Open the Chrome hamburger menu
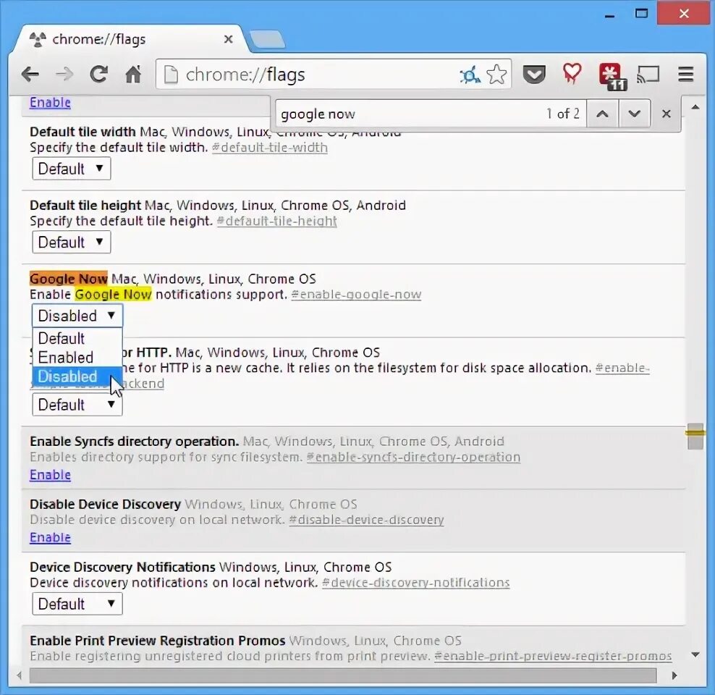Image resolution: width=715 pixels, height=695 pixels. click(x=685, y=75)
